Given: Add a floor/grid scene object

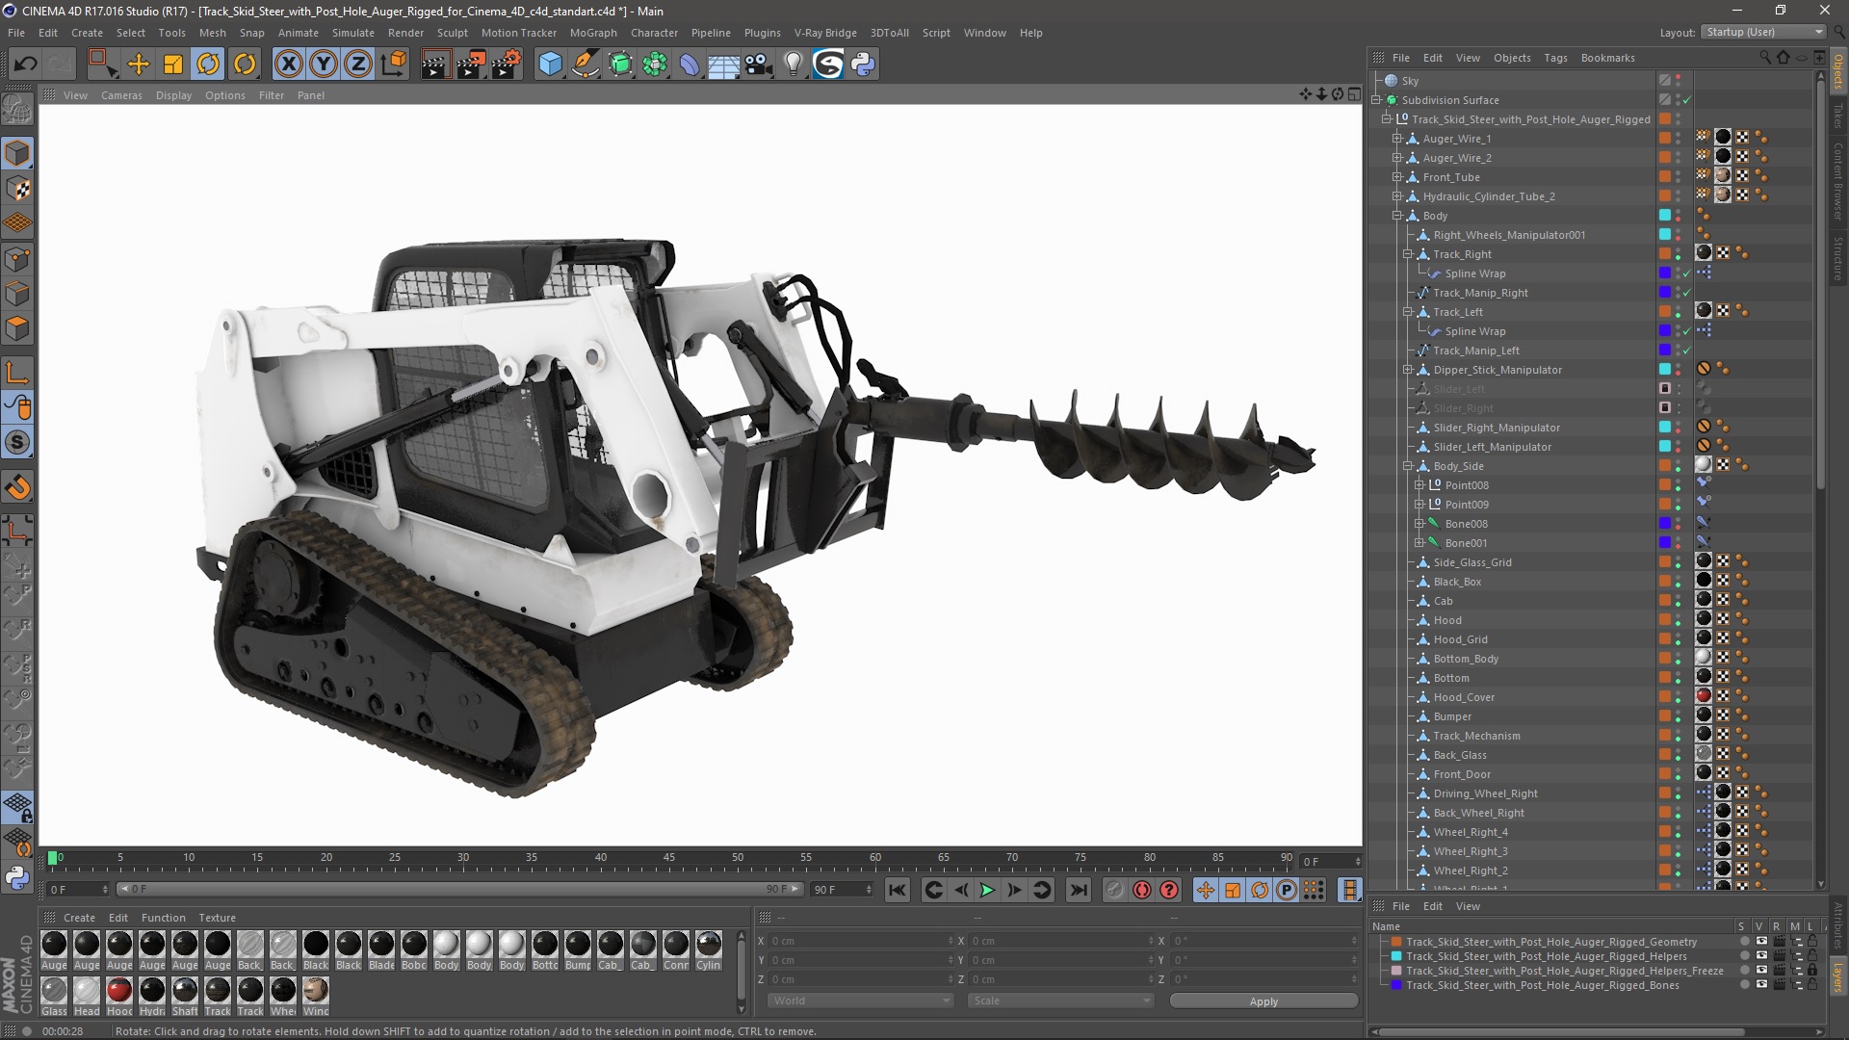Looking at the screenshot, I should point(724,65).
